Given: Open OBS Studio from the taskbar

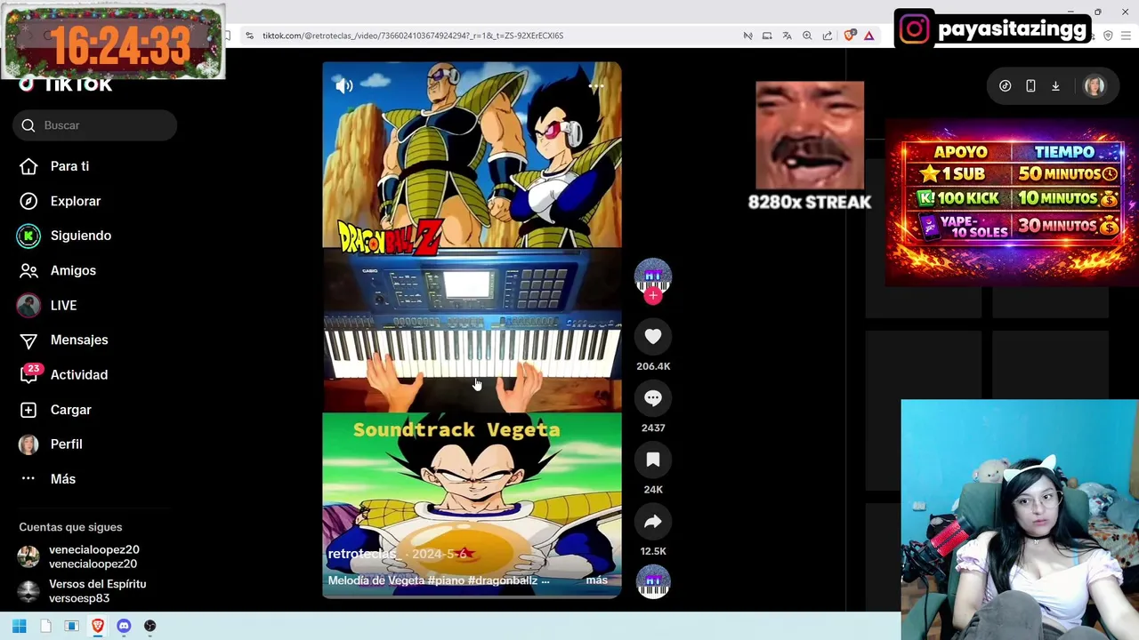Looking at the screenshot, I should coord(149,626).
